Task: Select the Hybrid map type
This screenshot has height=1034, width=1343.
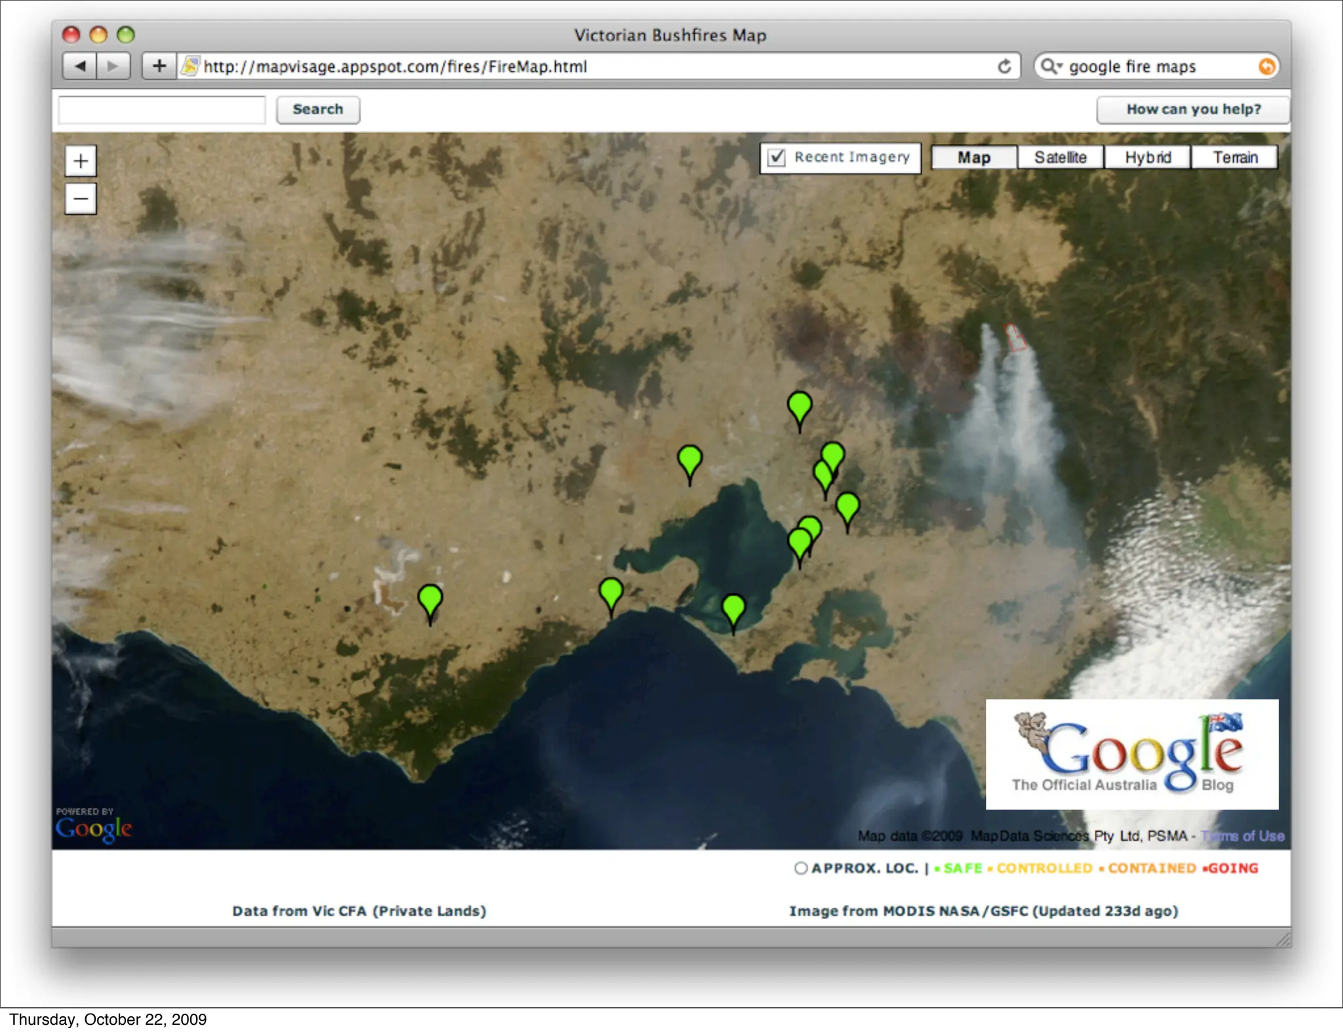Action: 1147,157
